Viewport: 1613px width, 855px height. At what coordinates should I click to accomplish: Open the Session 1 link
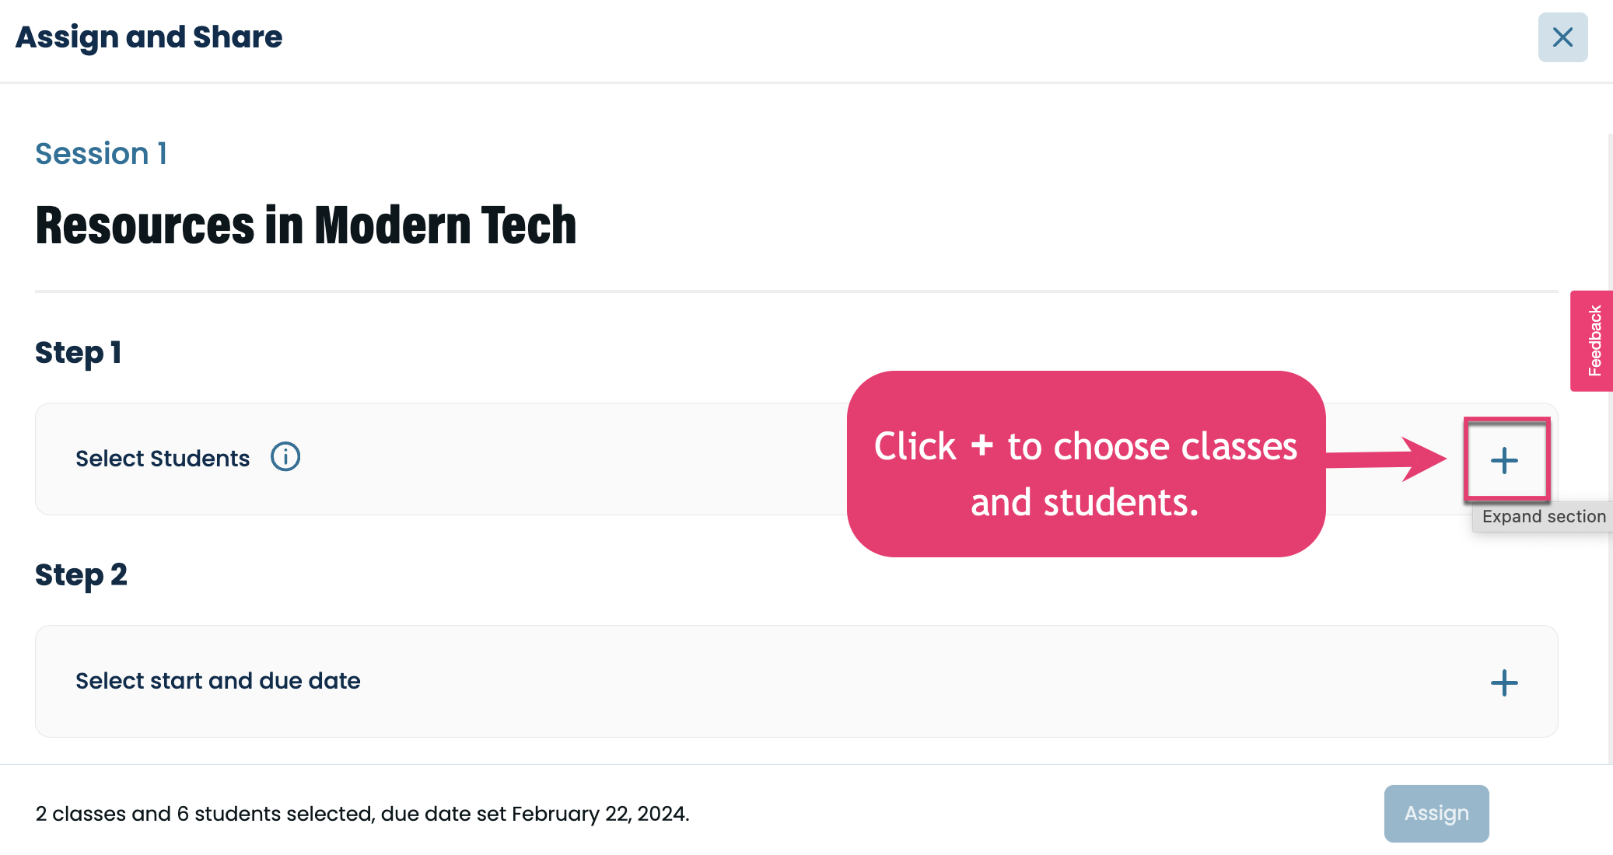point(101,153)
